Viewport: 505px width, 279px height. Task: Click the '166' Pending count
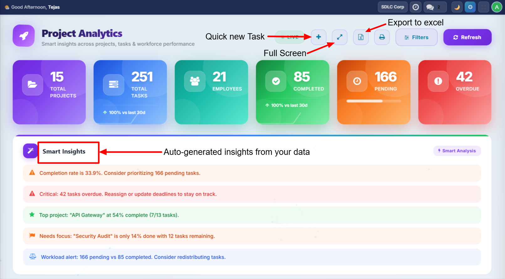386,77
